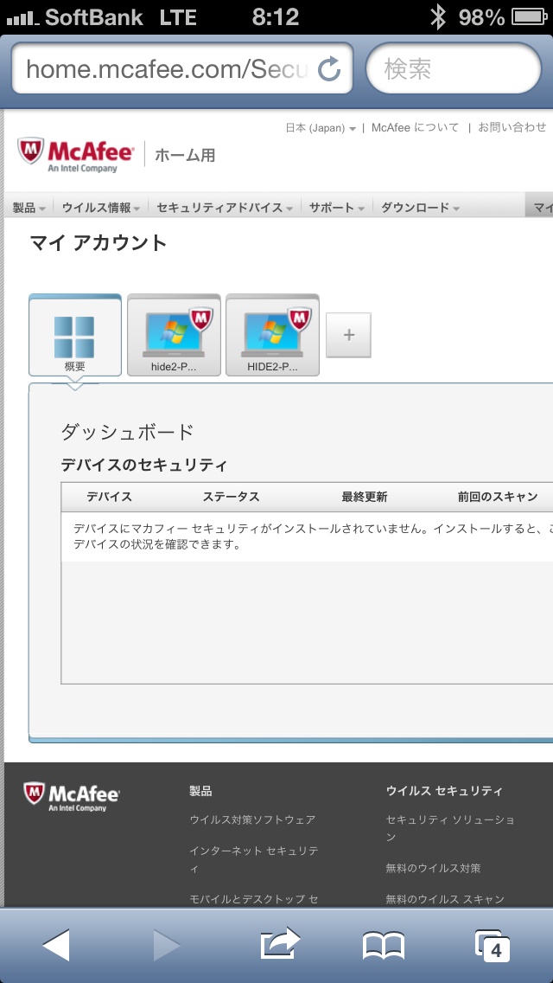Click the McAfee logo in header
Viewport: 553px width, 983px height.
pos(76,154)
